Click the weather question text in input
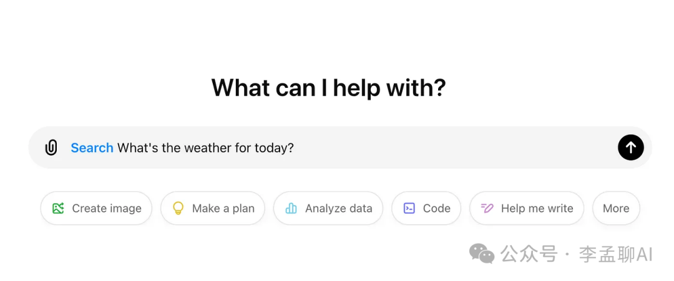 click(x=205, y=148)
